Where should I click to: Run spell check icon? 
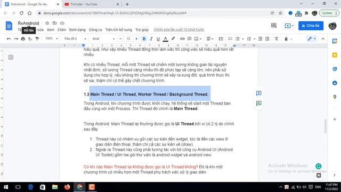tap(30, 39)
